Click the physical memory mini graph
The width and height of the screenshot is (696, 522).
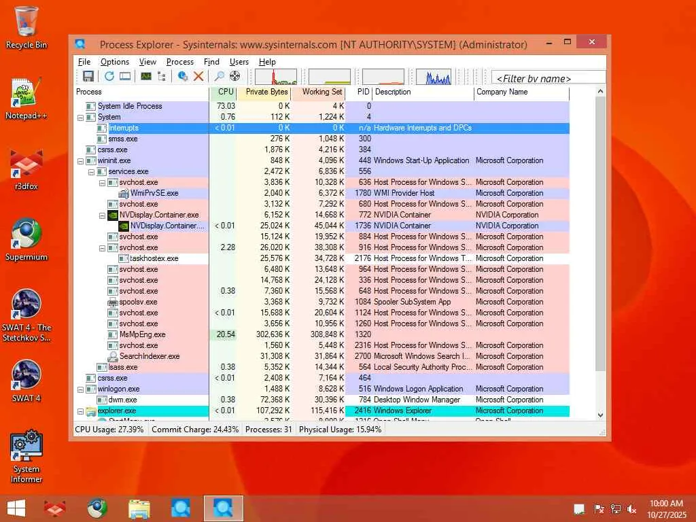(x=383, y=76)
